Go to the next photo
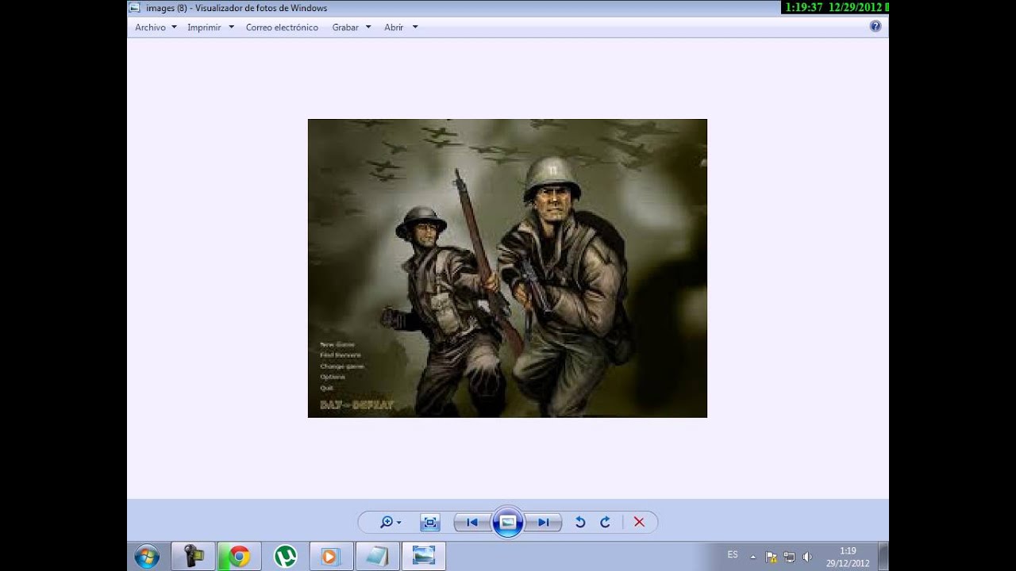1016x571 pixels. click(544, 522)
